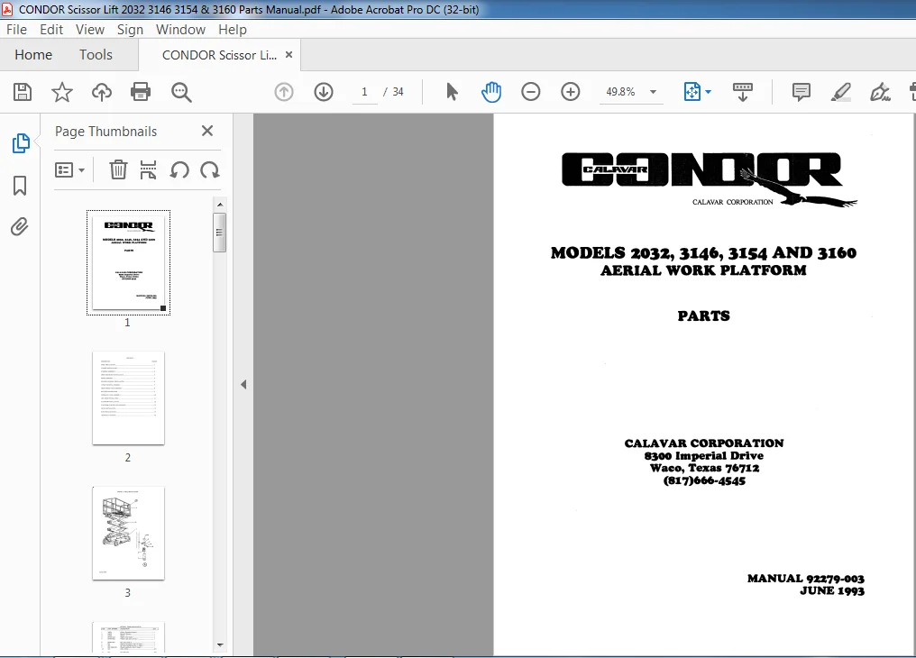Go to next page arrow

coord(324,92)
